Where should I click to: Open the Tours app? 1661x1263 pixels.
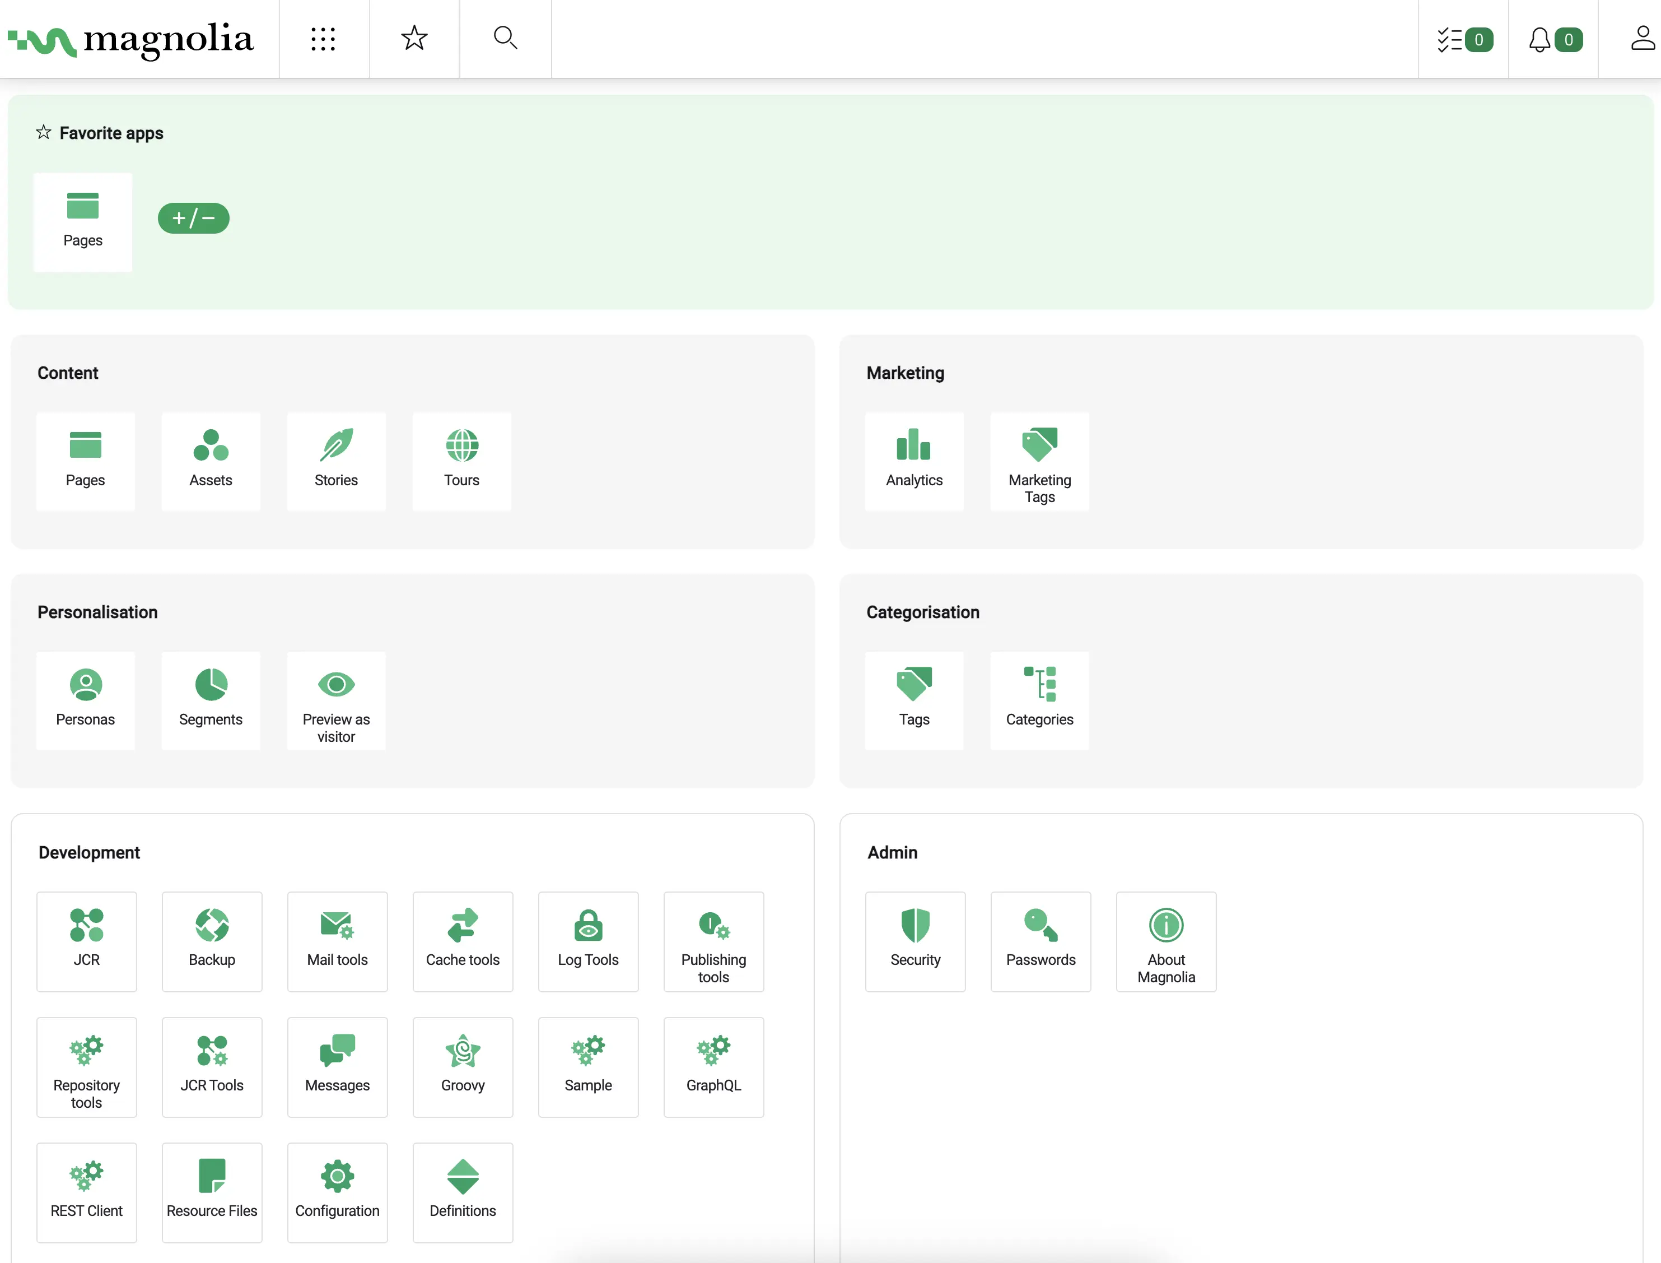tap(462, 462)
